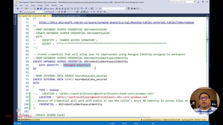Toggle Results to File icon

click(x=87, y=12)
